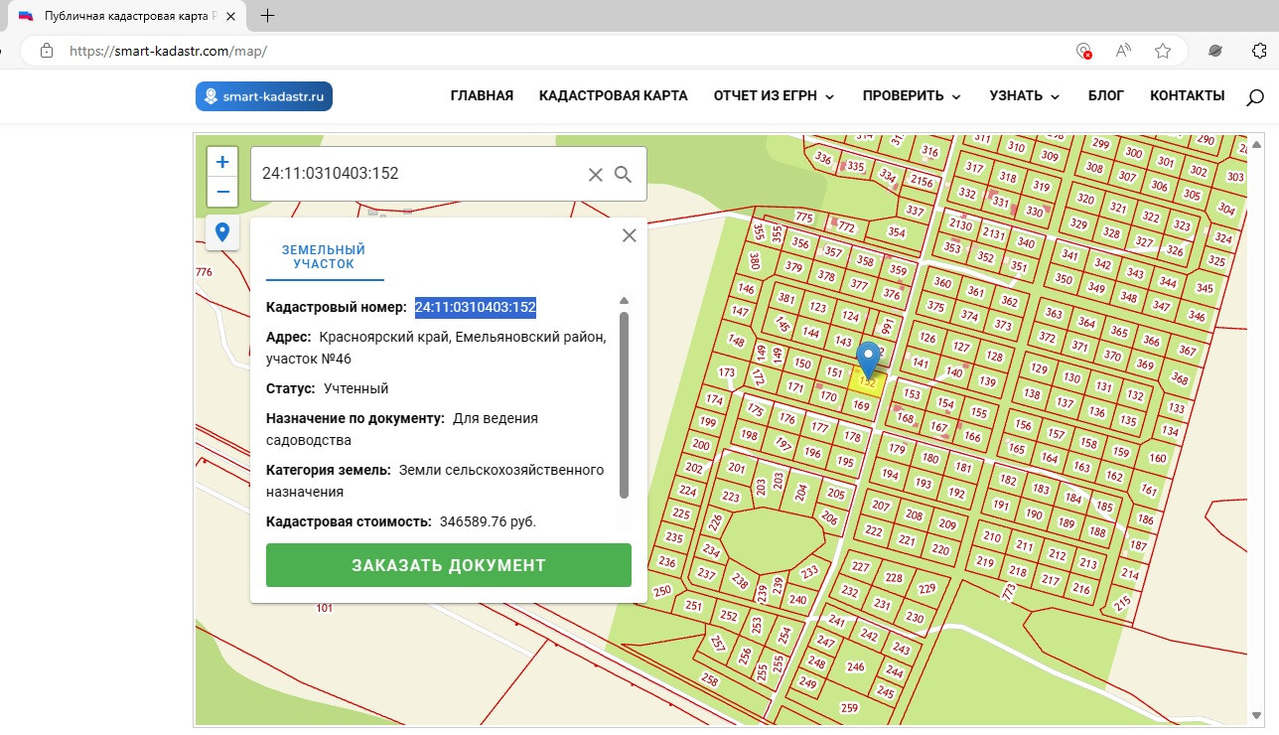Open the browser read aloud icon

point(1123,51)
